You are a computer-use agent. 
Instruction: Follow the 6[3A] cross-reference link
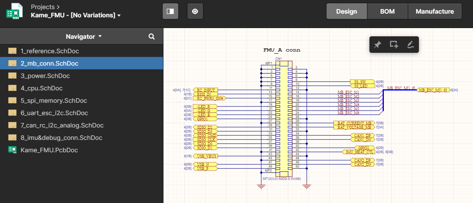pos(454,90)
